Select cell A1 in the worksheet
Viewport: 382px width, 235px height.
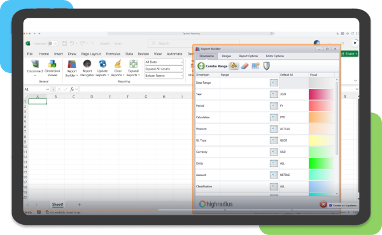[38, 102]
